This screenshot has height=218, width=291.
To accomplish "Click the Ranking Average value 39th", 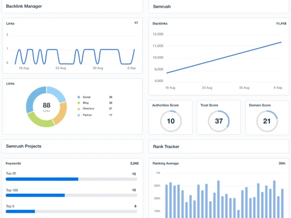I will pos(282,163).
